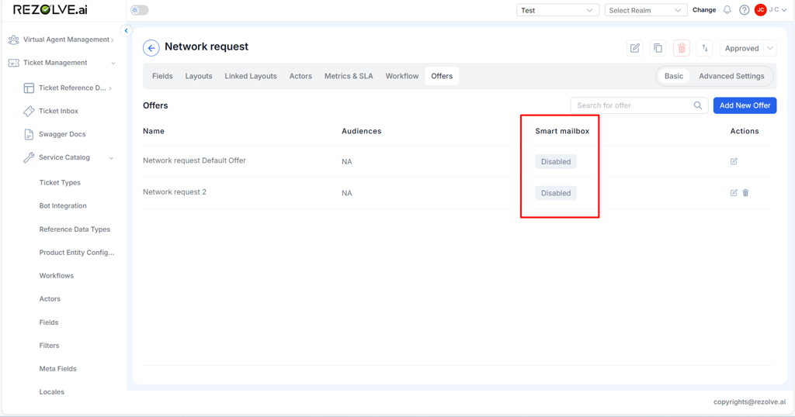The image size is (795, 417).
Task: Click the Network request 2 name
Action: 175,191
